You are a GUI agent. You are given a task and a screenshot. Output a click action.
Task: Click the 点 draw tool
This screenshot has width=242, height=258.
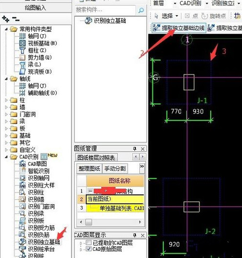click(x=191, y=16)
